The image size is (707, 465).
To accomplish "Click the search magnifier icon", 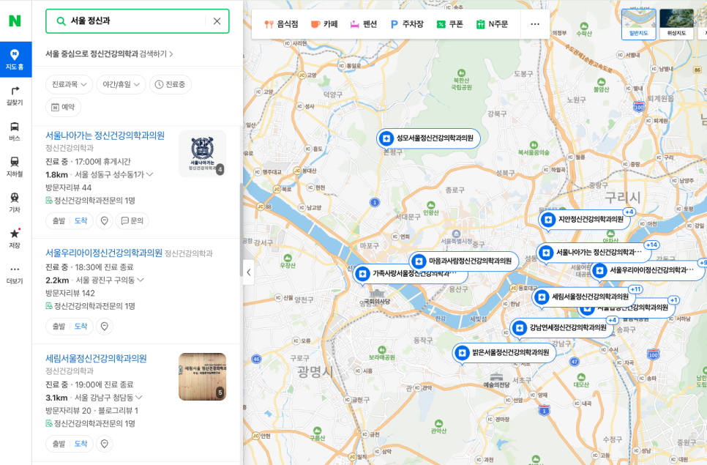I will pos(61,21).
